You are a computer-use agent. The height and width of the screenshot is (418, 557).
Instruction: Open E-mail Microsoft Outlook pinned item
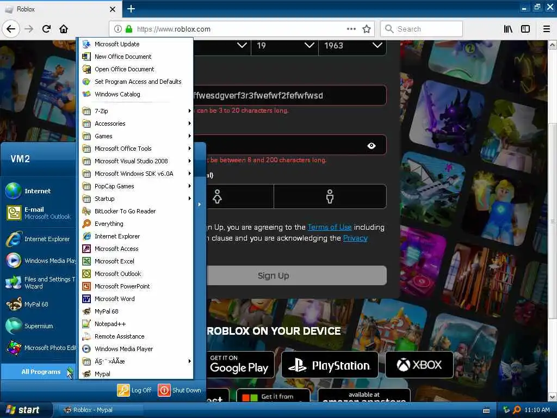(39, 213)
